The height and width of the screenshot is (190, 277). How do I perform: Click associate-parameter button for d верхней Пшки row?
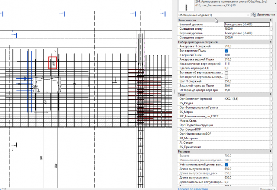click(x=271, y=55)
